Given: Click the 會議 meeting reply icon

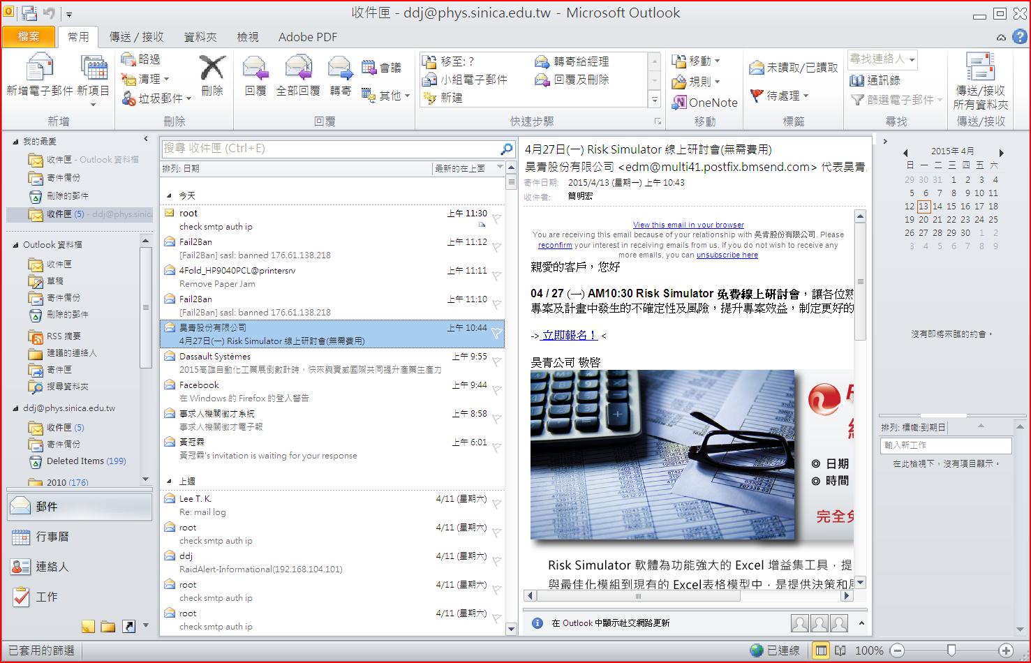Looking at the screenshot, I should pyautogui.click(x=381, y=68).
